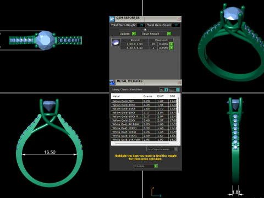Select the White Gold 14K PdW row
This screenshot has width=264, height=198.
click(x=144, y=140)
